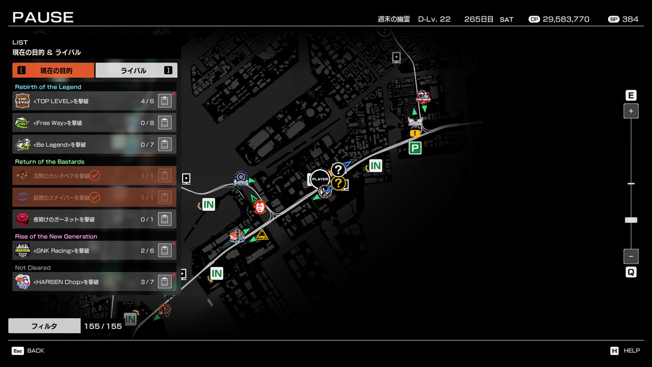
Task: Click the PLAYER position marker on map
Action: [x=320, y=179]
